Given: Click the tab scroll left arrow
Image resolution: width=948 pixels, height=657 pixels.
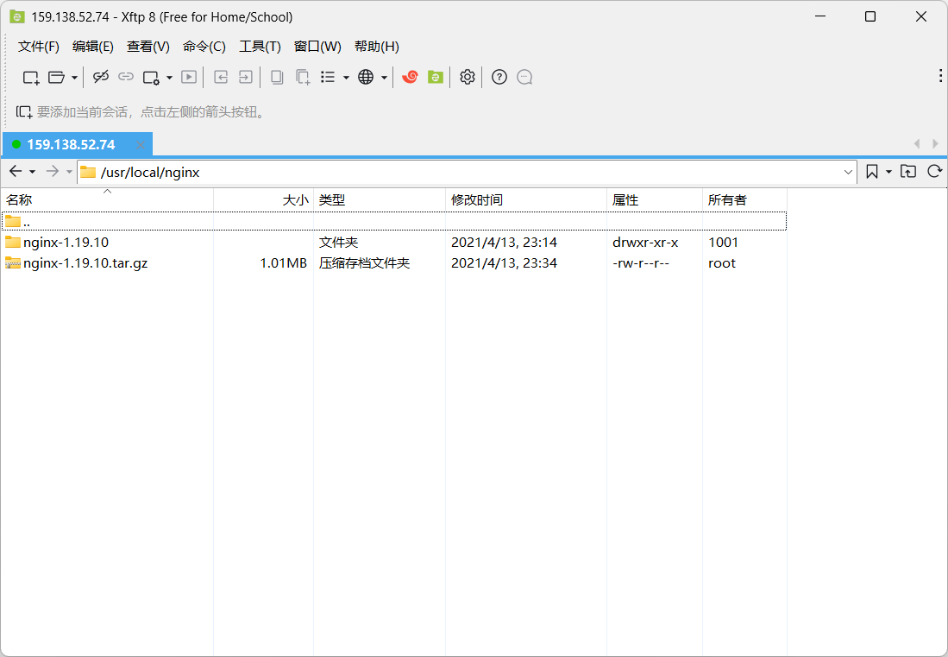Looking at the screenshot, I should [917, 144].
